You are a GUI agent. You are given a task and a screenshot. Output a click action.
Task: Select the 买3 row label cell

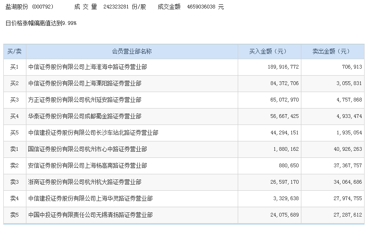click(x=14, y=100)
